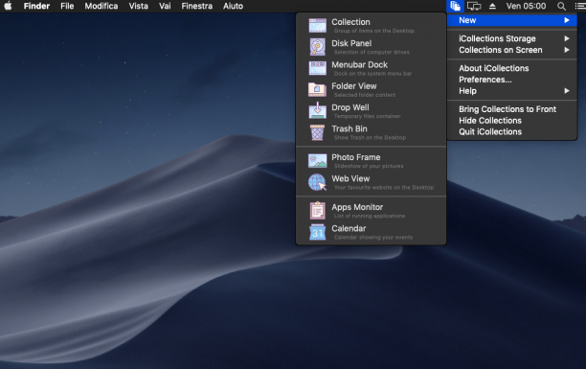This screenshot has height=369, width=586.
Task: Choose Quit iCollections
Action: (512, 131)
